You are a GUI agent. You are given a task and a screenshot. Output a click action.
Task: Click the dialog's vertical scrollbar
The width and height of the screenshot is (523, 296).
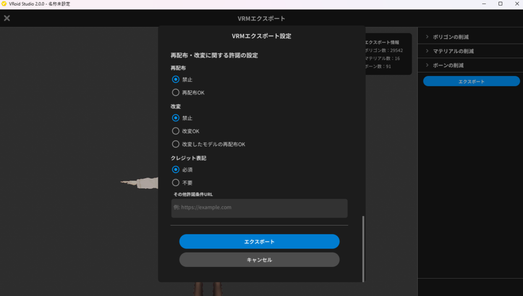click(363, 248)
